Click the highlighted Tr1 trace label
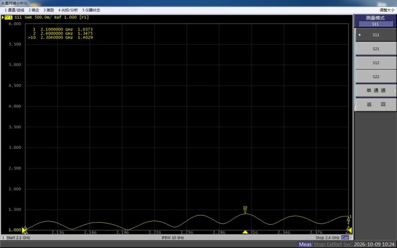 coord(8,18)
